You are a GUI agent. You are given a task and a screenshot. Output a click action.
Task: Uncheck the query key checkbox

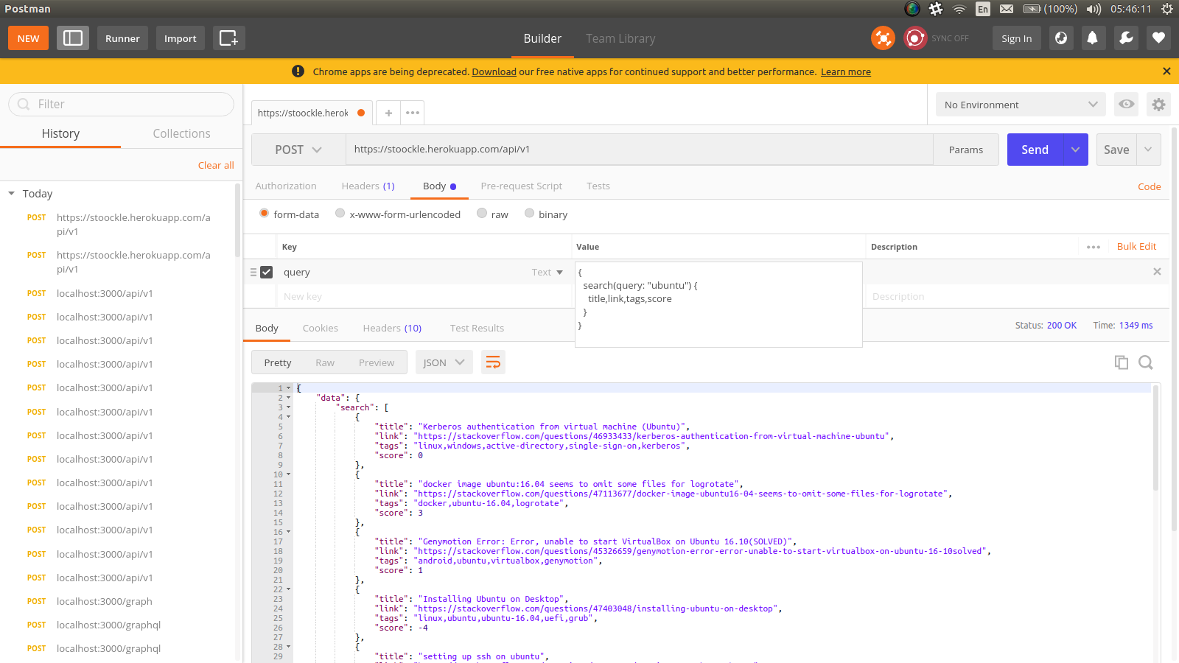click(x=267, y=272)
